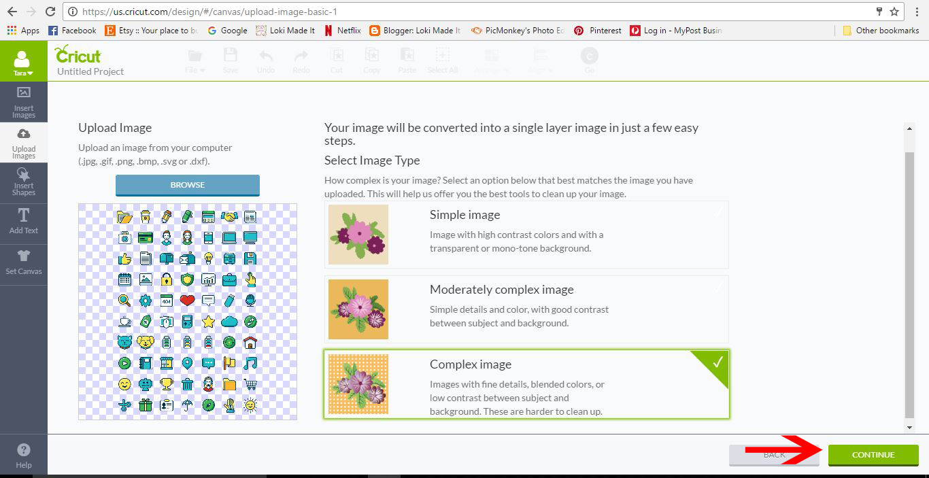The width and height of the screenshot is (929, 478).
Task: Open the Upload Images panel
Action: pyautogui.click(x=24, y=143)
